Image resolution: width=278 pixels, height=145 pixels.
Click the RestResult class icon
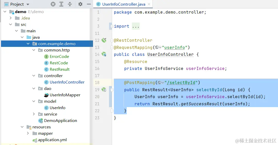click(x=46, y=69)
